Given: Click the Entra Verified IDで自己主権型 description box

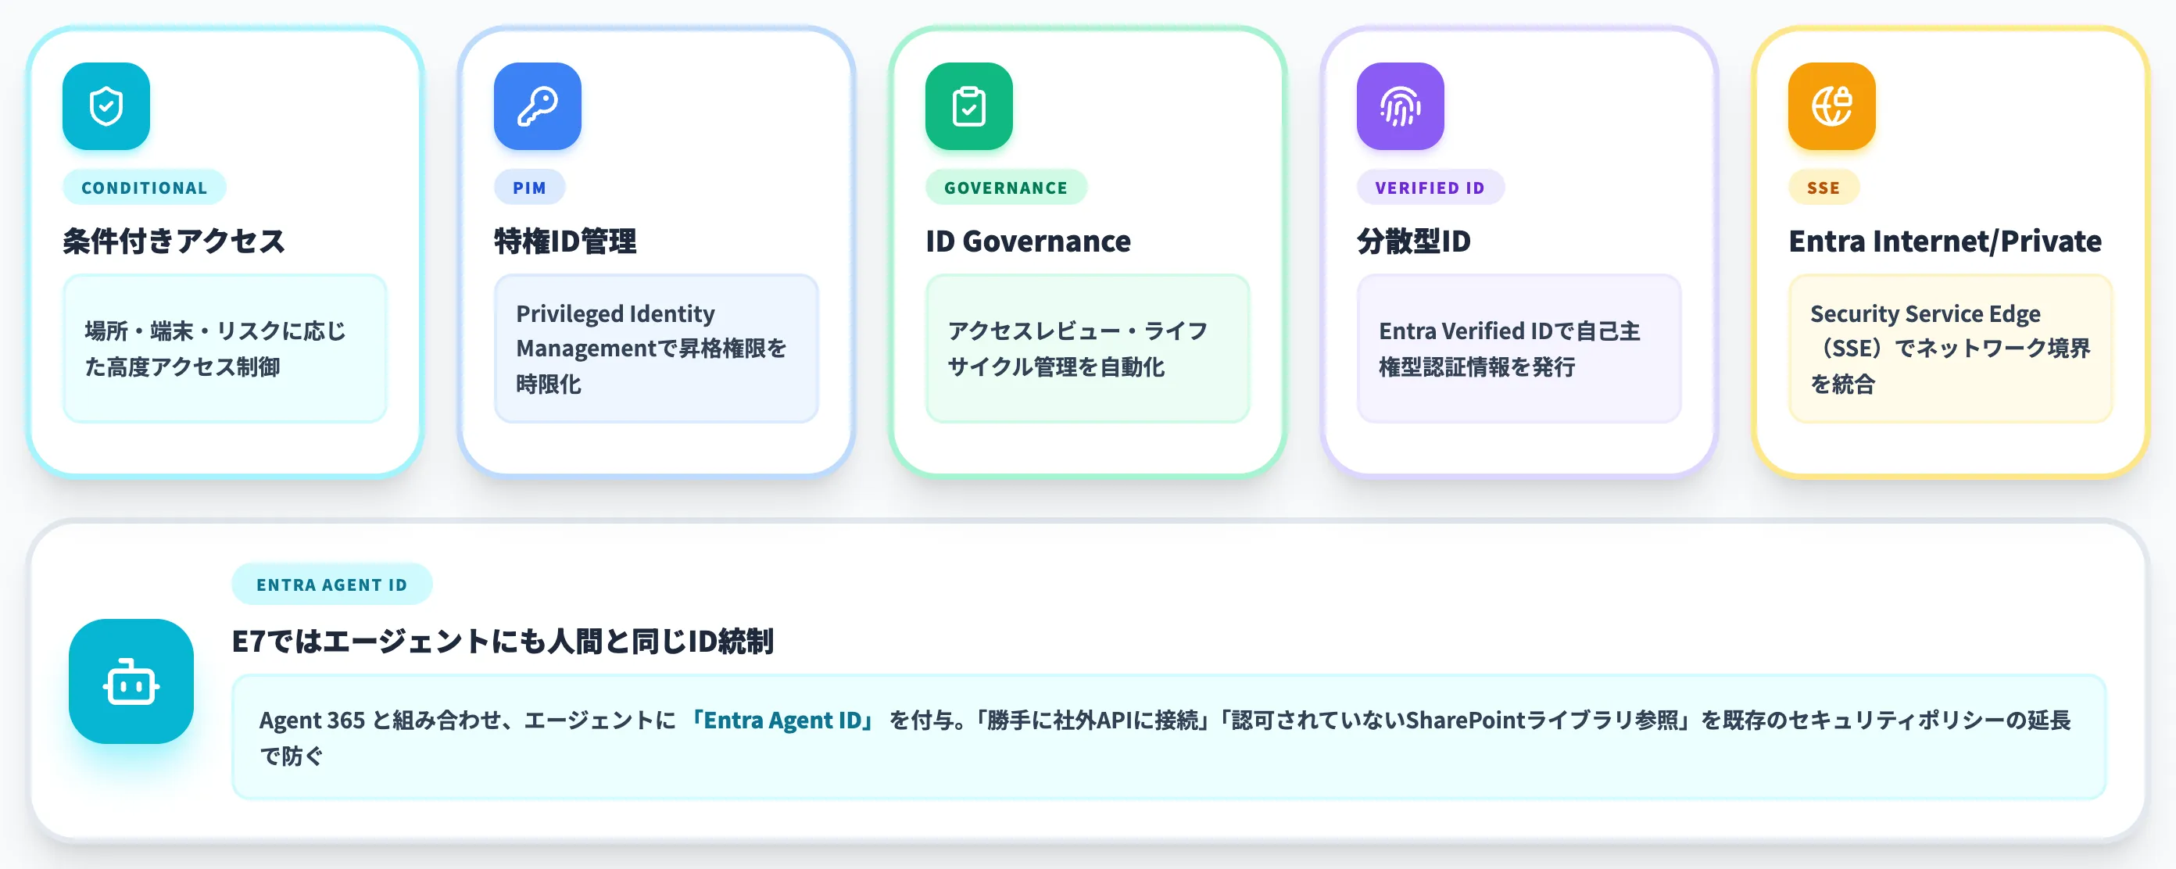Looking at the screenshot, I should click(x=1519, y=348).
